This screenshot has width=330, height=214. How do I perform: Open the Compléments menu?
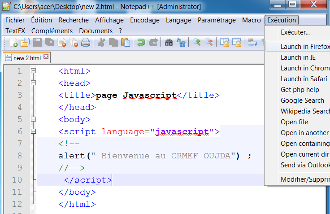[52, 31]
